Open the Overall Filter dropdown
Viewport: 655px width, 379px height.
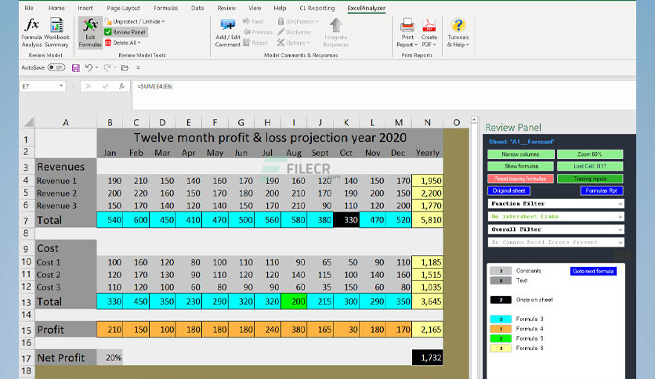point(556,229)
